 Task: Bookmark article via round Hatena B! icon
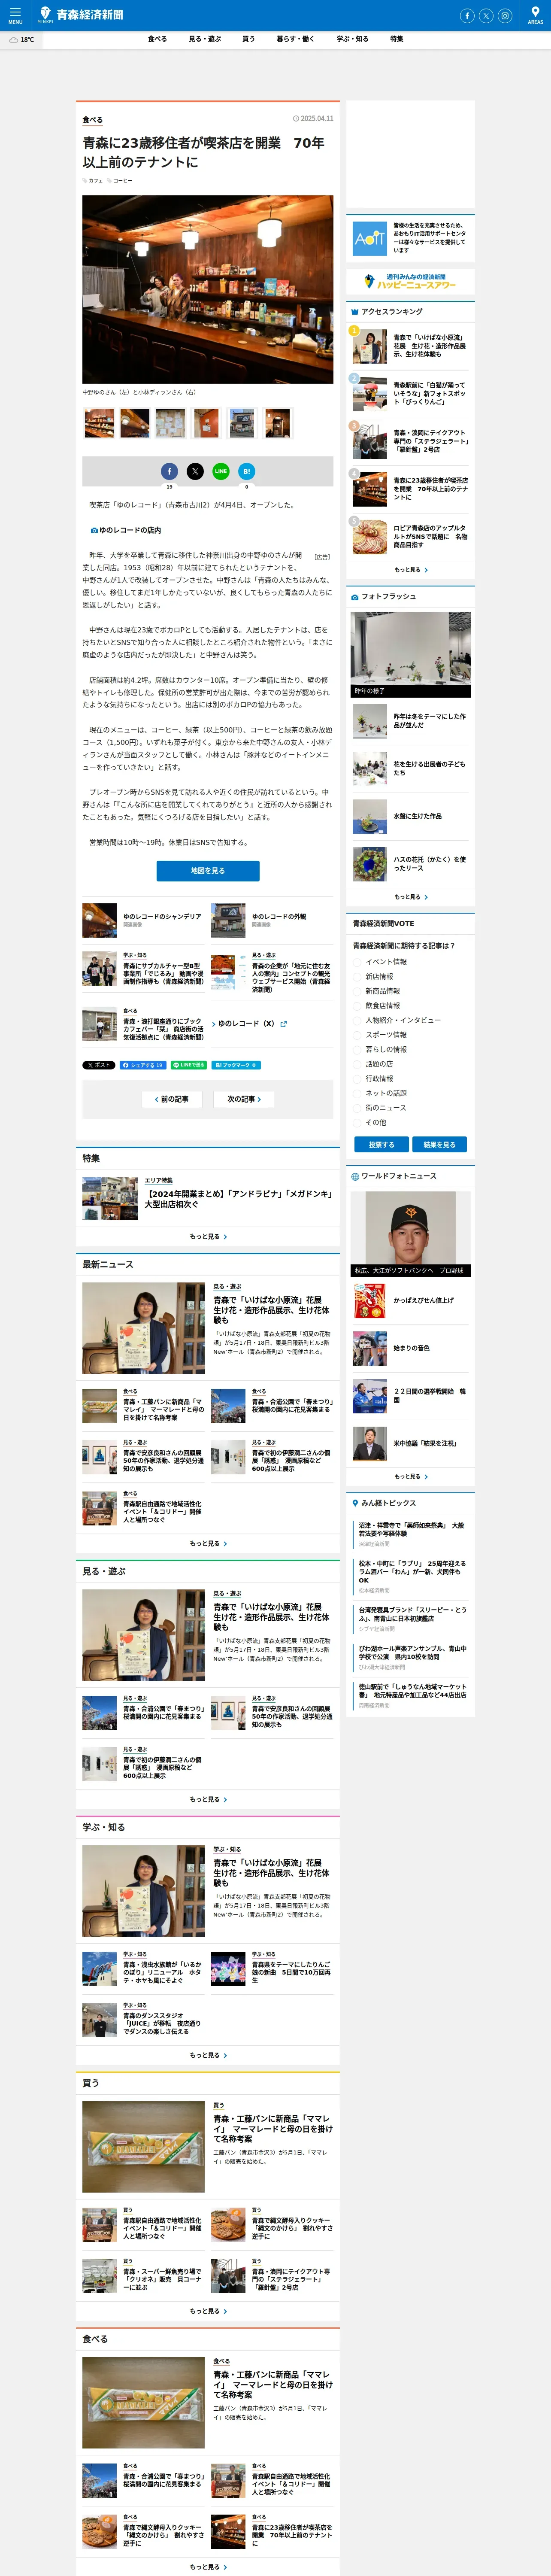pos(247,471)
